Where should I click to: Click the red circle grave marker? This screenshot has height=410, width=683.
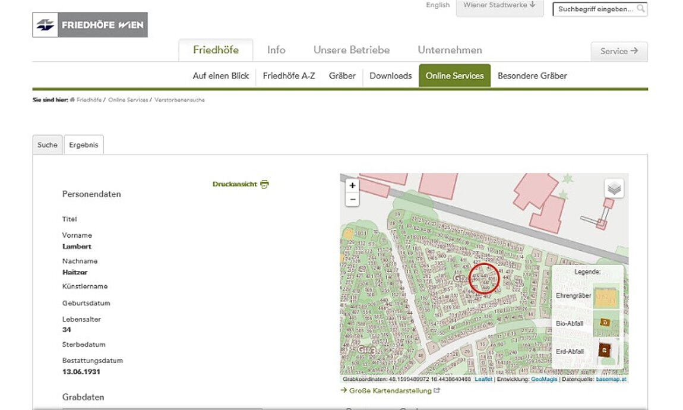[x=484, y=278]
